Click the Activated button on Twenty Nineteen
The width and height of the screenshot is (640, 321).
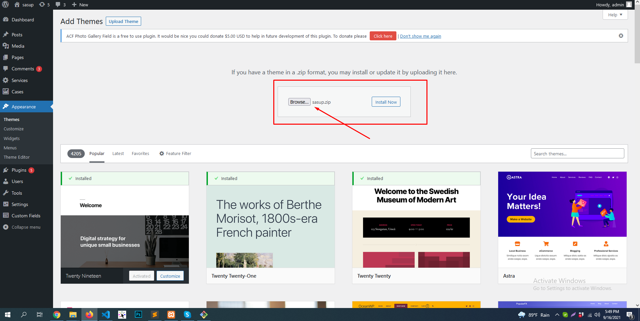pos(141,276)
